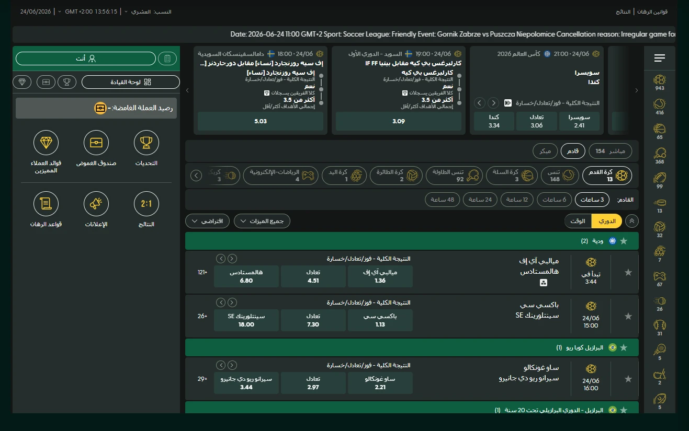This screenshot has height=431, width=689.
Task: Switch the sorting toggle to الوقت
Action: tap(578, 221)
